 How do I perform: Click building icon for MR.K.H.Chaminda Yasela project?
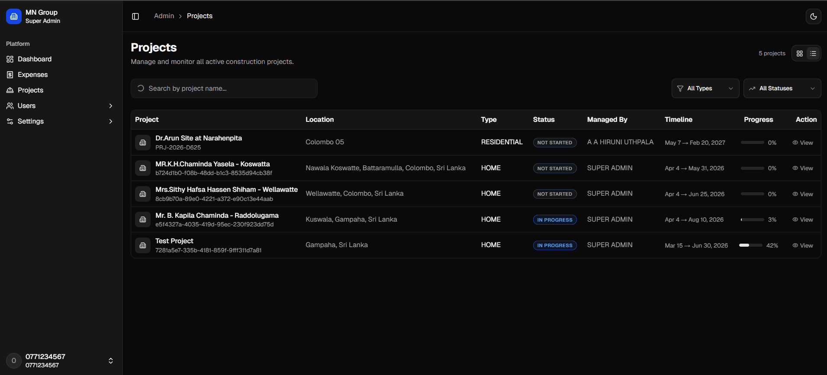click(x=143, y=168)
